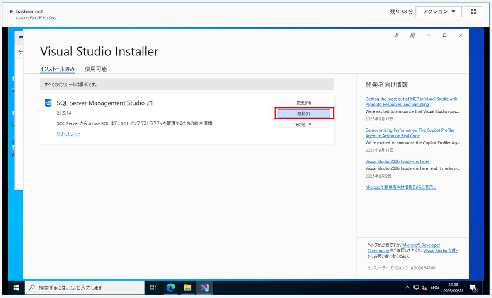Open the アクション dropdown menu
The width and height of the screenshot is (492, 298).
click(x=439, y=12)
